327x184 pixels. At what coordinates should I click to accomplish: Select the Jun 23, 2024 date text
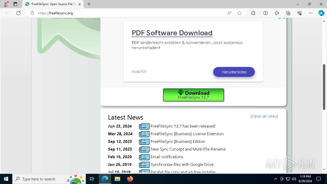tap(120, 126)
